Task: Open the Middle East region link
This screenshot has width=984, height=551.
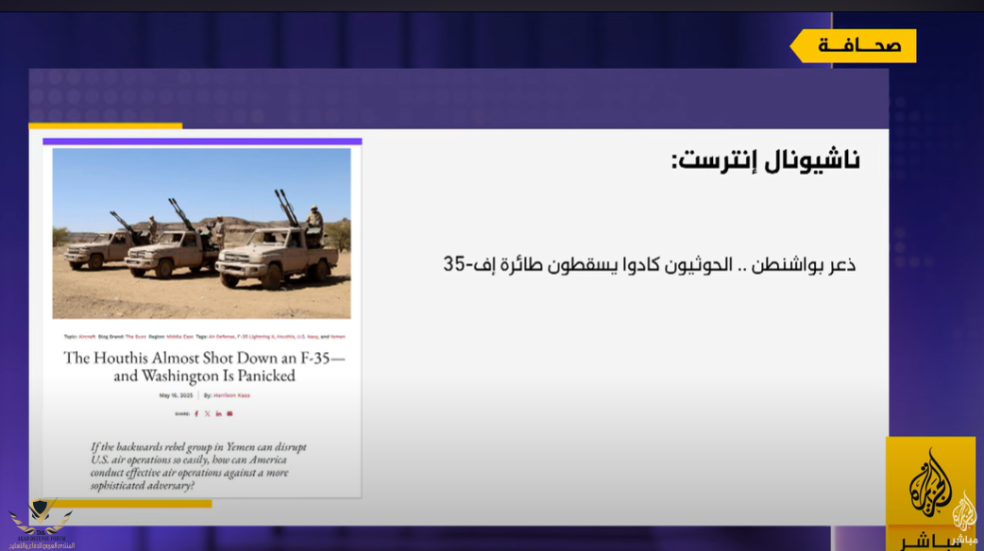Action: tap(179, 337)
